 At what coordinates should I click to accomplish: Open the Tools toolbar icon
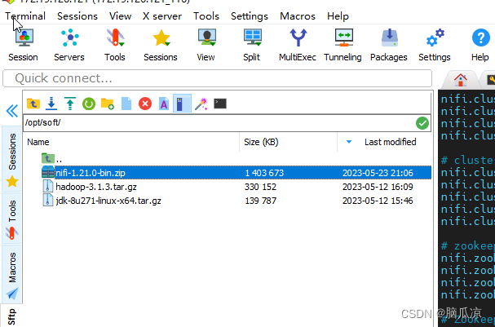coord(115,45)
